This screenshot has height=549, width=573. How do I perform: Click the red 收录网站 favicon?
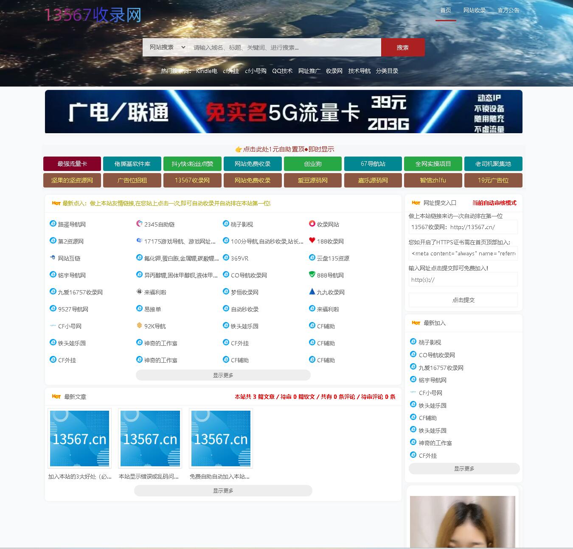(x=312, y=224)
